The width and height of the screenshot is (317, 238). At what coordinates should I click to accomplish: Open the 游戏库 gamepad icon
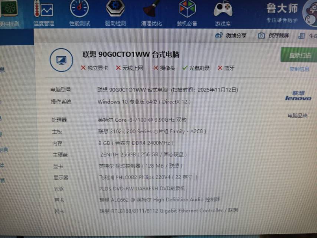click(223, 9)
